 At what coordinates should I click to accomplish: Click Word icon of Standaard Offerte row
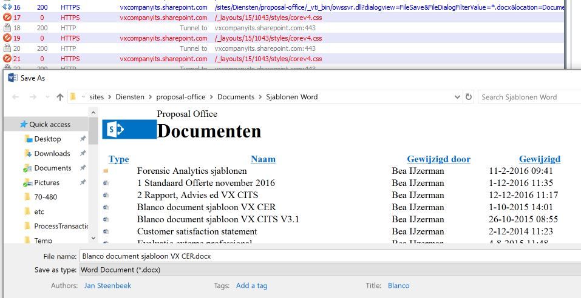(106, 183)
